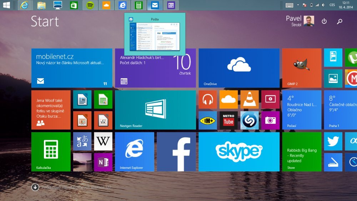Launch the LibreOffice Writer tile
The height and width of the screenshot is (201, 357).
(82, 99)
